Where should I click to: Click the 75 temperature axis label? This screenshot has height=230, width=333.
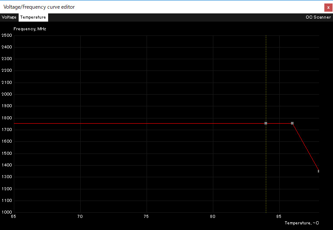[146, 217]
